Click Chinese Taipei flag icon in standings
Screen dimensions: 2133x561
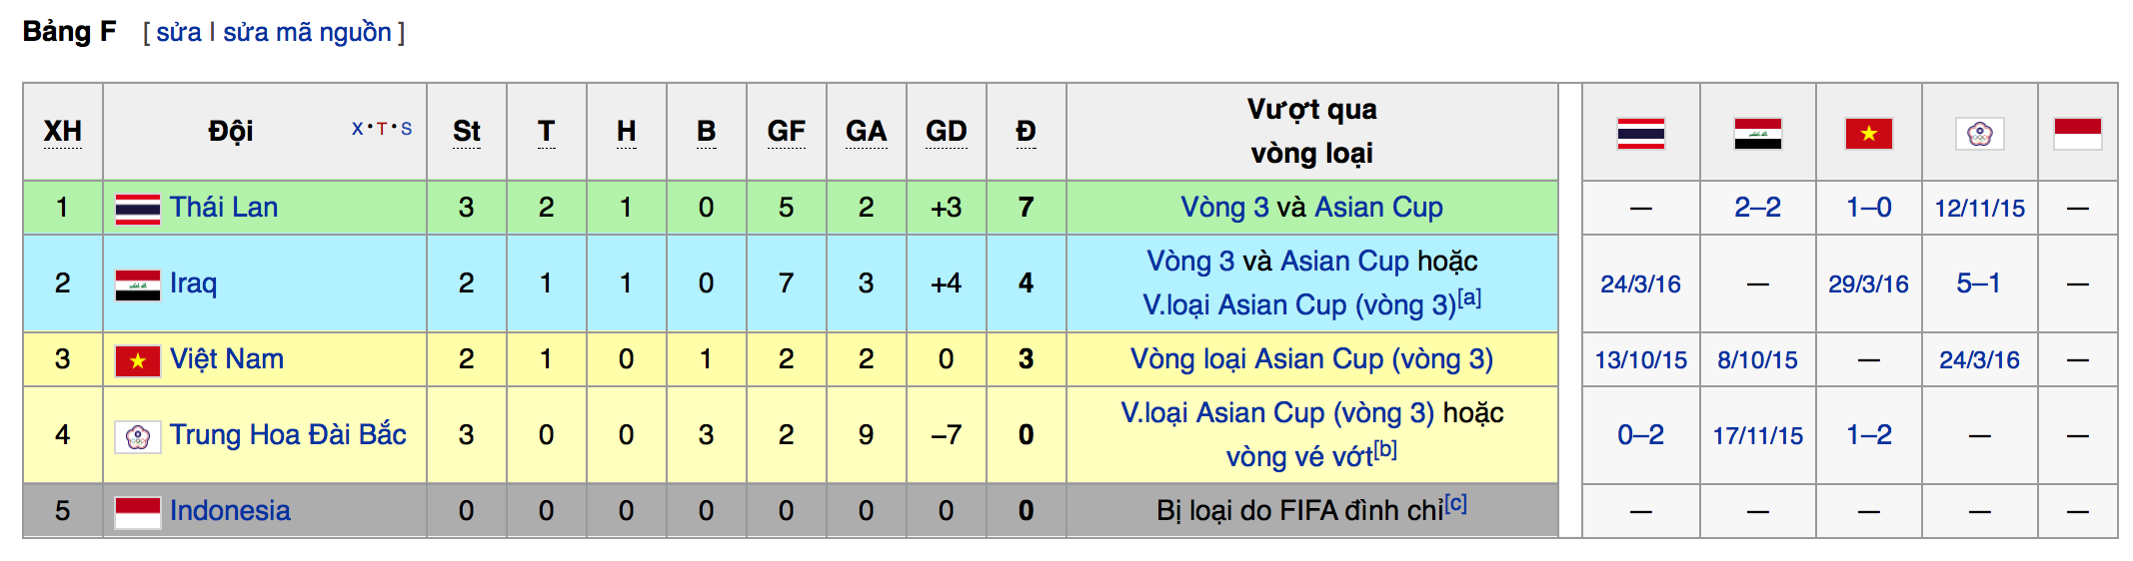(137, 436)
